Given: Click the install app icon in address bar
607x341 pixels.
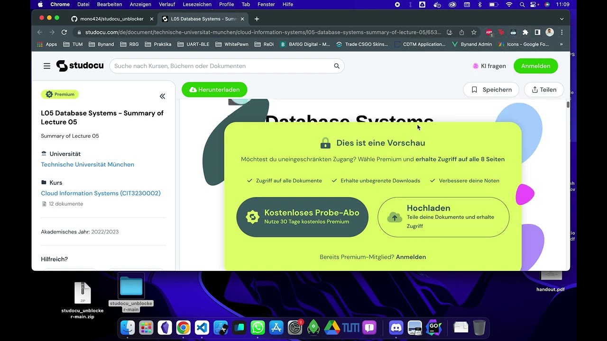Looking at the screenshot, I should pyautogui.click(x=450, y=32).
